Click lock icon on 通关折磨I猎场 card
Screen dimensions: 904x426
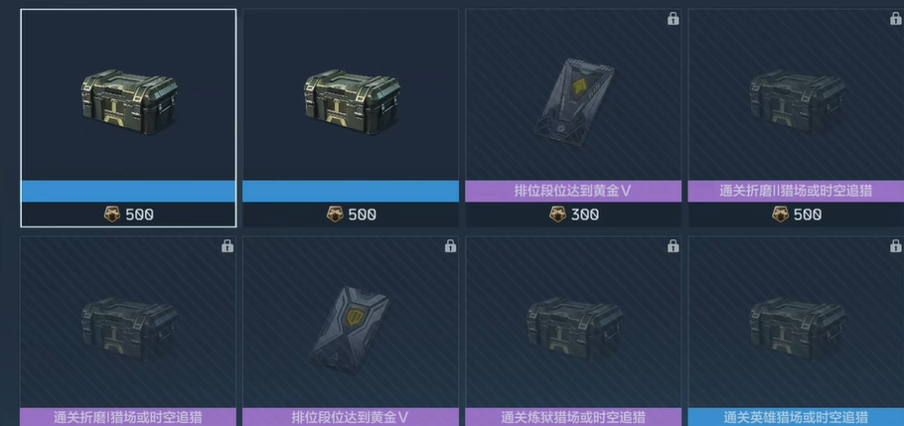227,246
